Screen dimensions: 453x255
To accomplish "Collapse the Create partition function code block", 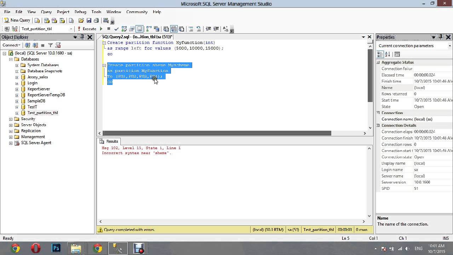I will pyautogui.click(x=104, y=42).
